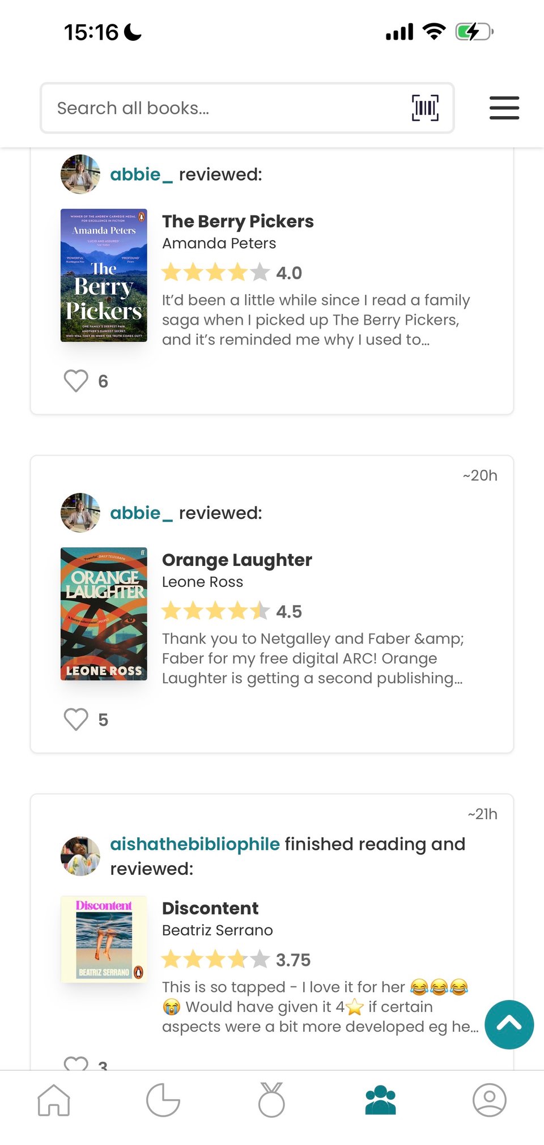Like aishathebibliophile's Discontent review
Screen dimensions: 544x1145
tap(75, 1064)
